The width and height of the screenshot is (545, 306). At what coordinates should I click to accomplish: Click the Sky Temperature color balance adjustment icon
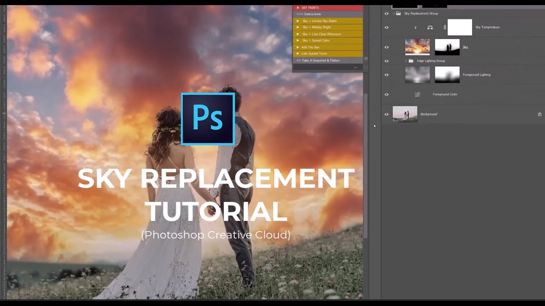point(430,27)
